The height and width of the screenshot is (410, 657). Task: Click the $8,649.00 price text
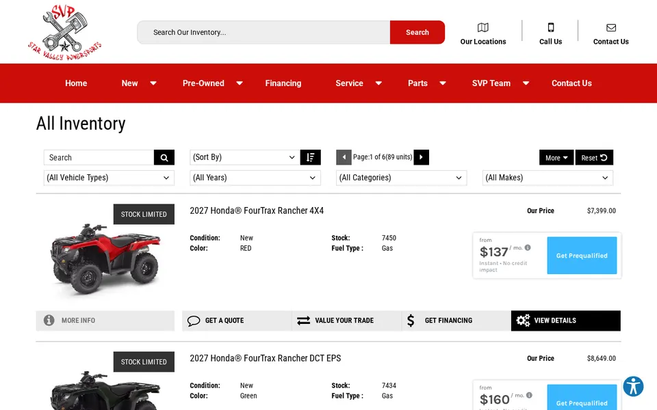pyautogui.click(x=602, y=359)
